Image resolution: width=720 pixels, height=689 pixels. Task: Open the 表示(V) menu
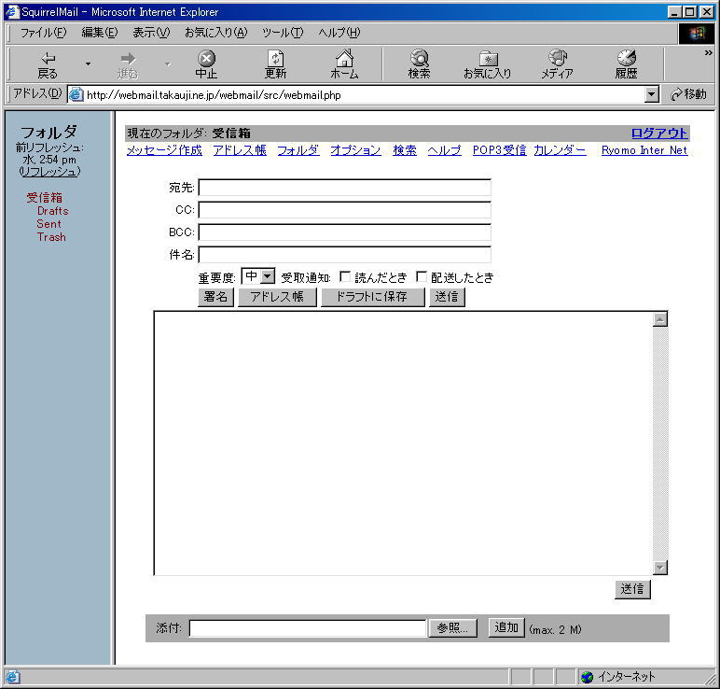point(151,33)
